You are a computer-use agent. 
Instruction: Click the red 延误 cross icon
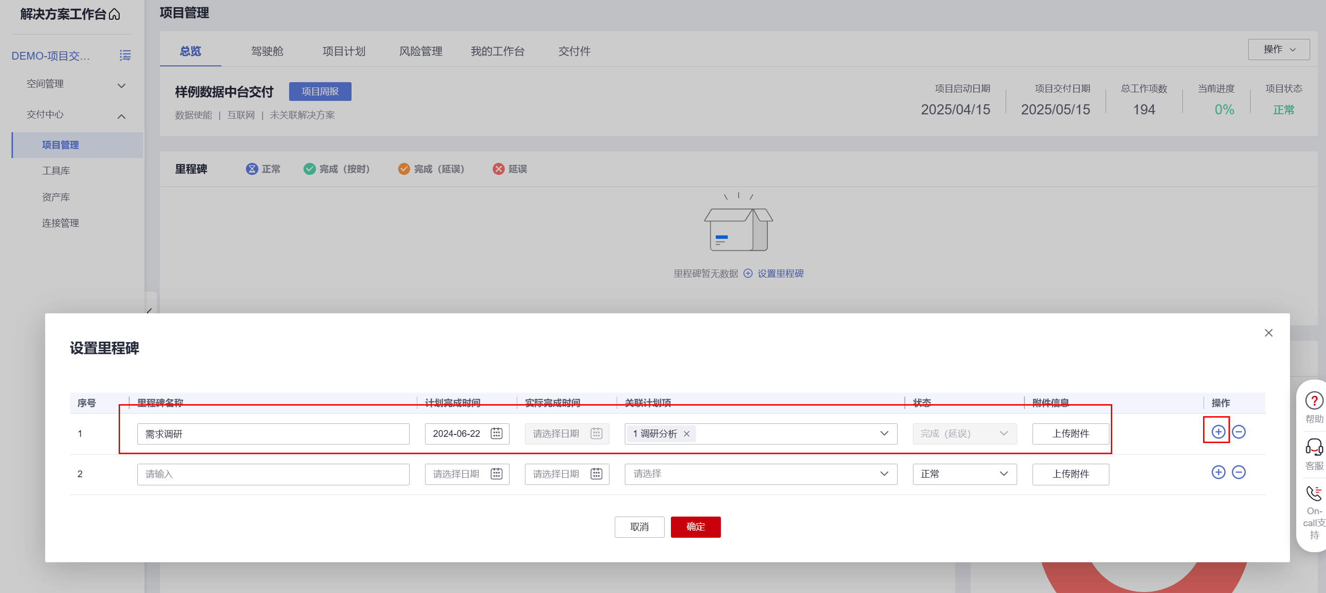[x=499, y=169]
